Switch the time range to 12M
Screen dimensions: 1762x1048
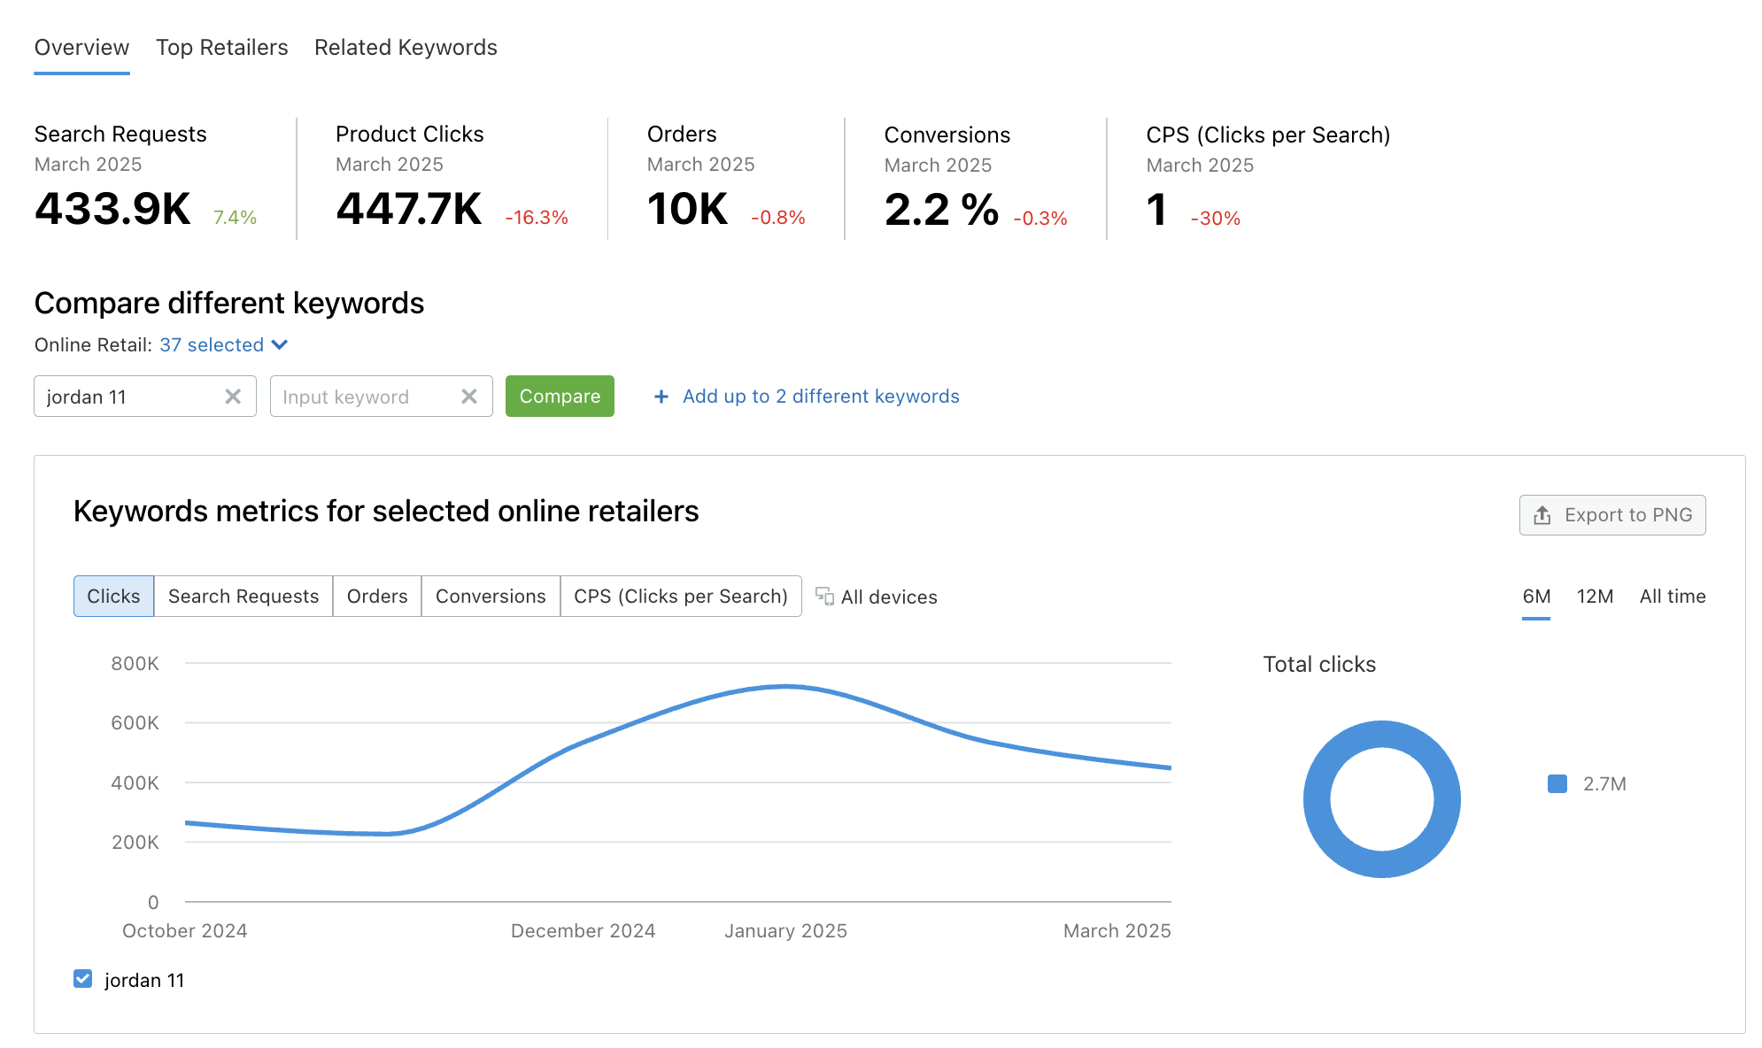click(1594, 596)
